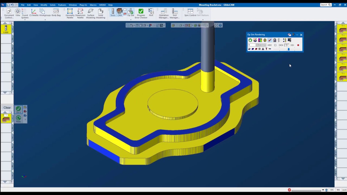This screenshot has width=347, height=195.
Task: Open Sync Control
Action: (x=190, y=12)
